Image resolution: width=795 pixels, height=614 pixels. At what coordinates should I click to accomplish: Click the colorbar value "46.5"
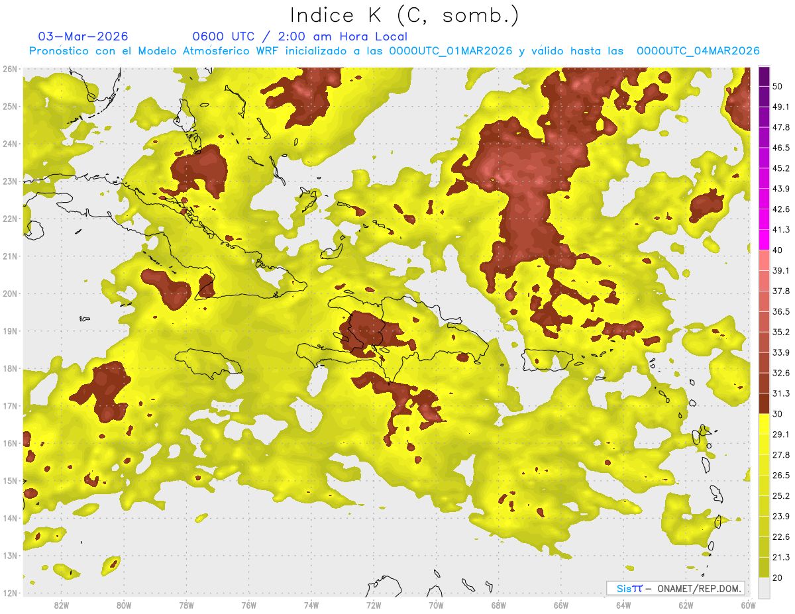[x=780, y=147]
